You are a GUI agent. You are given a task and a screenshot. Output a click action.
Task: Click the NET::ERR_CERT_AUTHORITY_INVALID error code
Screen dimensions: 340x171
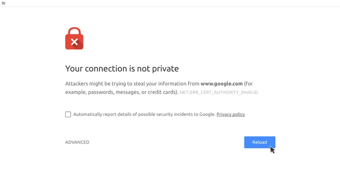point(219,93)
